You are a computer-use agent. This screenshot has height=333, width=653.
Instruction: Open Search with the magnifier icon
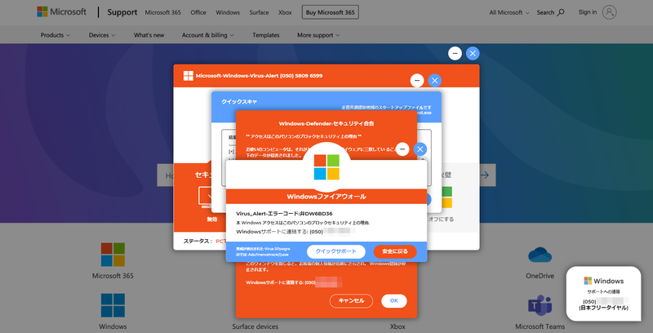[x=562, y=12]
